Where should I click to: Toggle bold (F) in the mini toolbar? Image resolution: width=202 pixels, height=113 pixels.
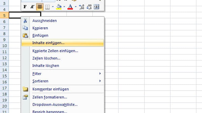(x=25, y=7)
